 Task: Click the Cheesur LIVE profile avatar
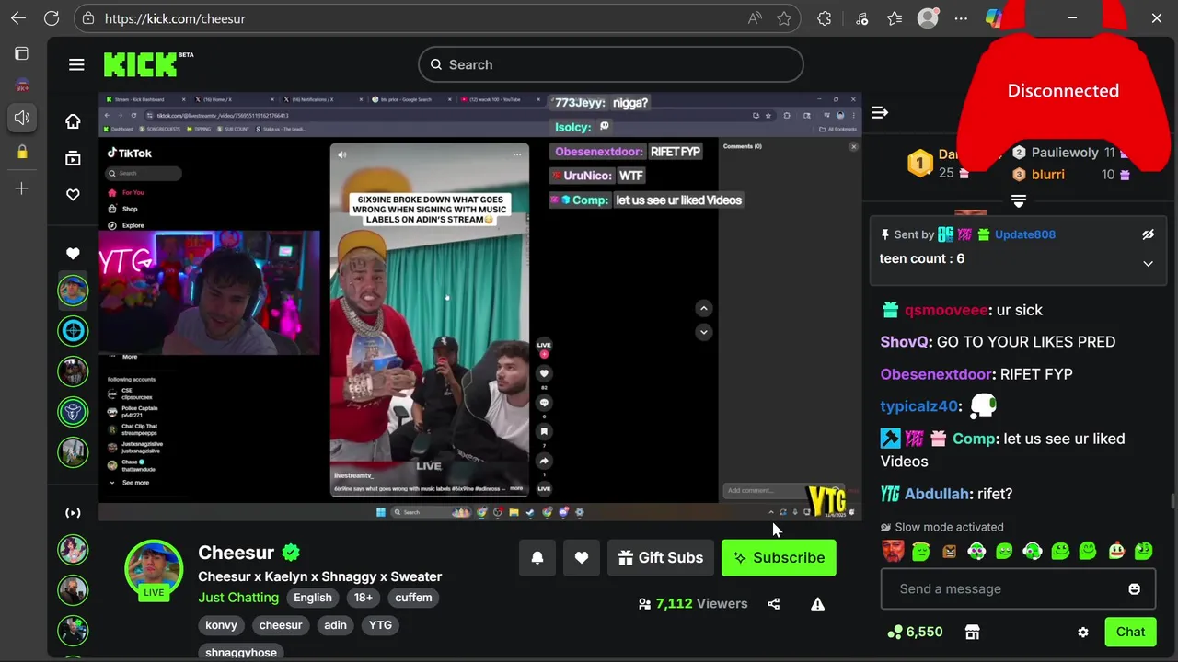coord(154,570)
